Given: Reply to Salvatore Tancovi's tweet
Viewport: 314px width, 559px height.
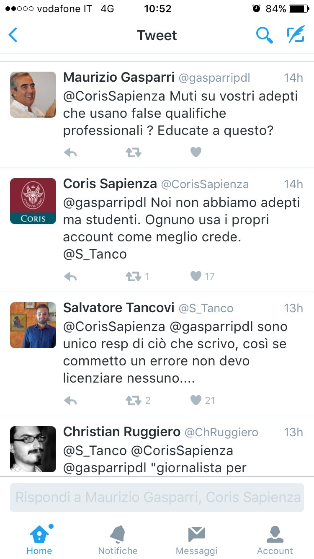Looking at the screenshot, I should tap(71, 401).
